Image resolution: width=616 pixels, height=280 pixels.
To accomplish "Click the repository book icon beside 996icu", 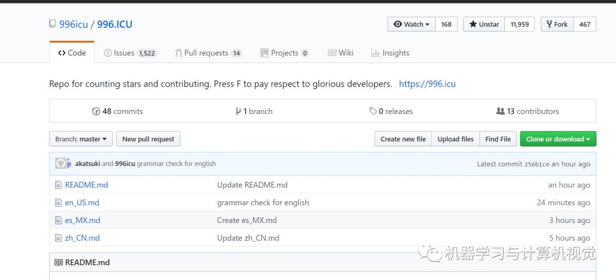I will [x=52, y=25].
